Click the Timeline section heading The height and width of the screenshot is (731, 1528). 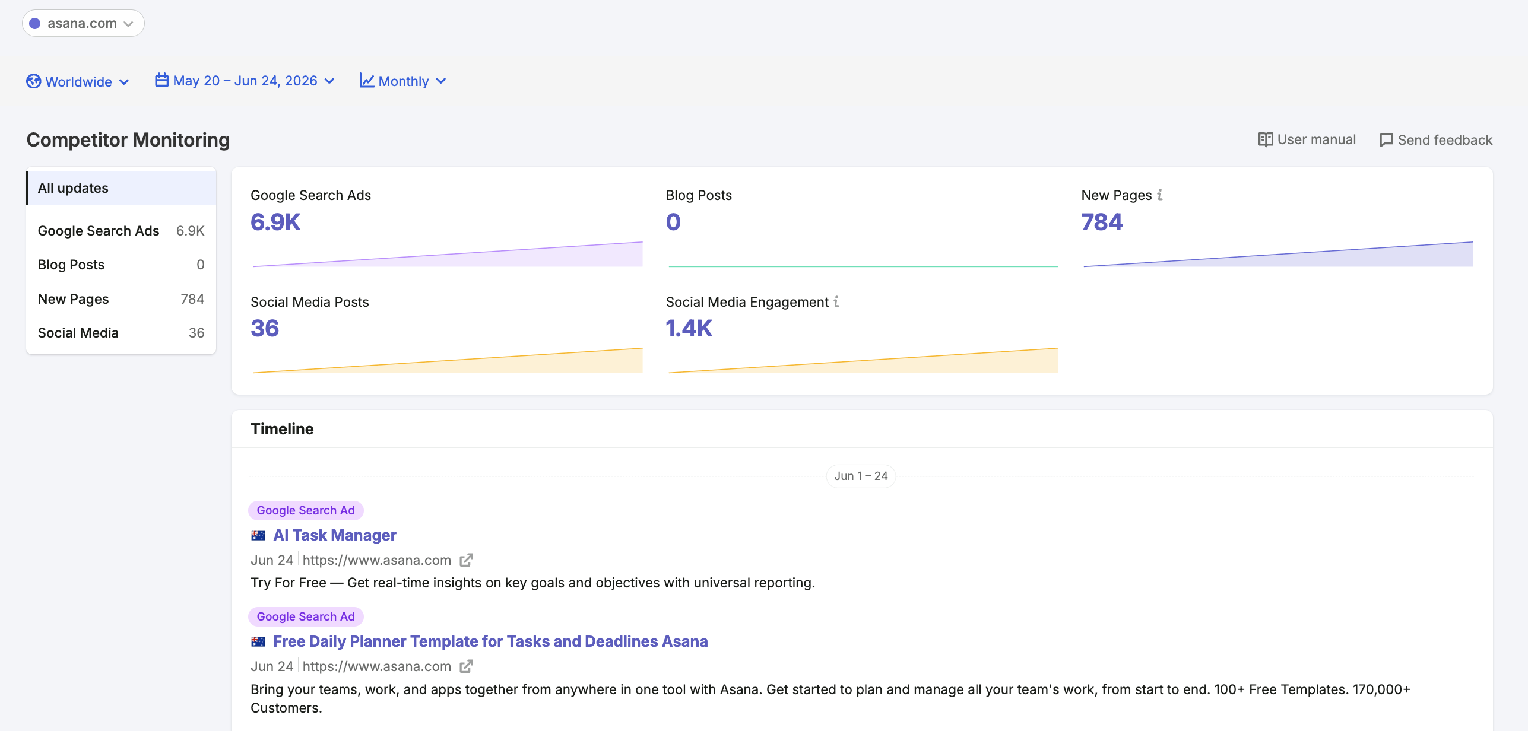click(282, 429)
